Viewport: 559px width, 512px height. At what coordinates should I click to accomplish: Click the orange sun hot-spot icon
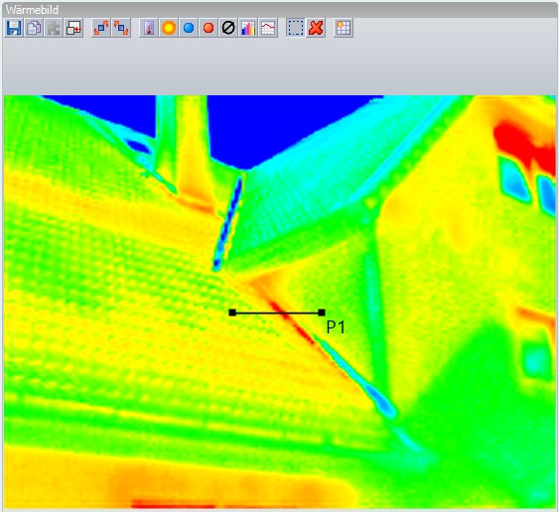click(x=169, y=28)
